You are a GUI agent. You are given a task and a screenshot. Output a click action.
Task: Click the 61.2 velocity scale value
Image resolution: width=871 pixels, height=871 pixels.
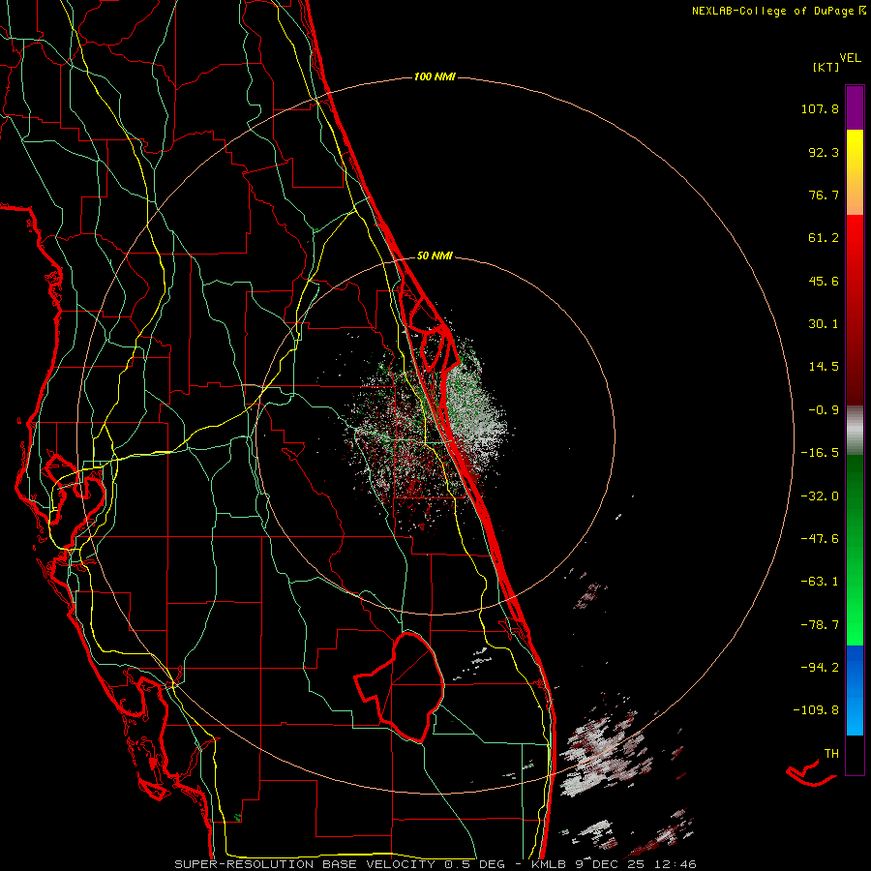point(824,238)
